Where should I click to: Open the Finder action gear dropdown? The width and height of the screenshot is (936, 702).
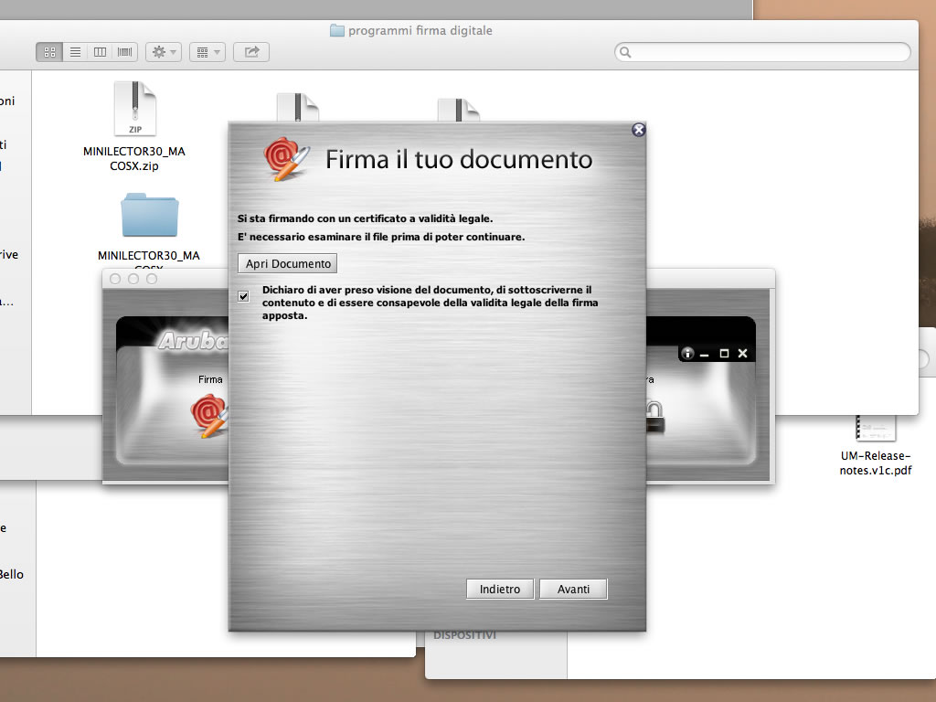click(164, 52)
